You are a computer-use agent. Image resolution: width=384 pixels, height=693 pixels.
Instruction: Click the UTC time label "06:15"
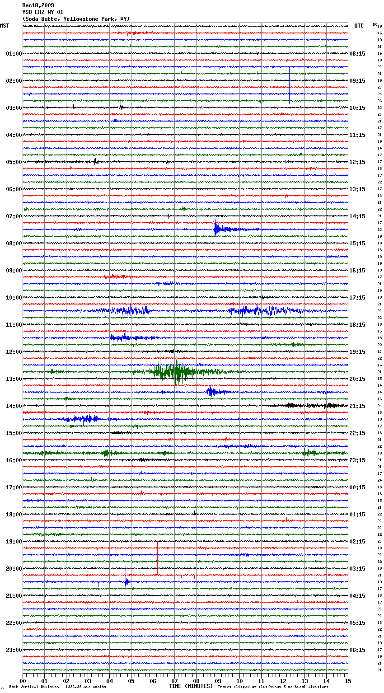coord(357,650)
